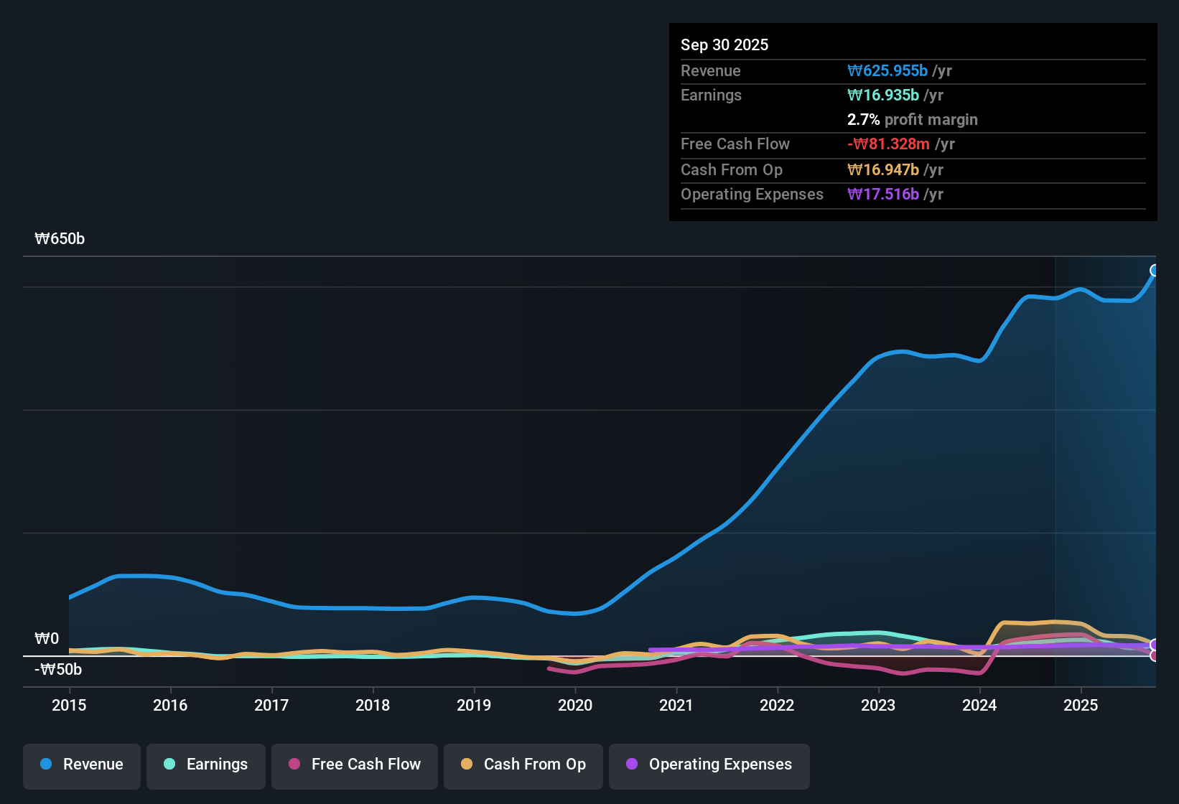Click the pink Free Cash Flow color swatch
The image size is (1179, 804).
coord(294,765)
